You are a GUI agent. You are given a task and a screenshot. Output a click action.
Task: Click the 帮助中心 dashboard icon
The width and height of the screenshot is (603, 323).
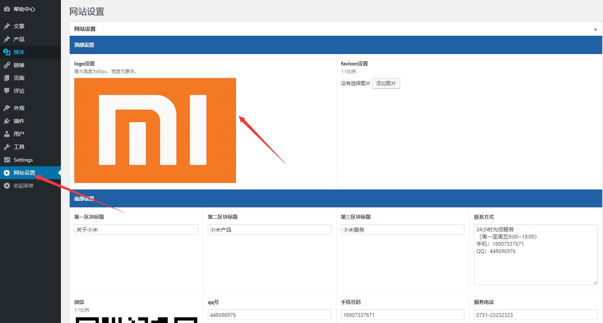tap(7, 9)
